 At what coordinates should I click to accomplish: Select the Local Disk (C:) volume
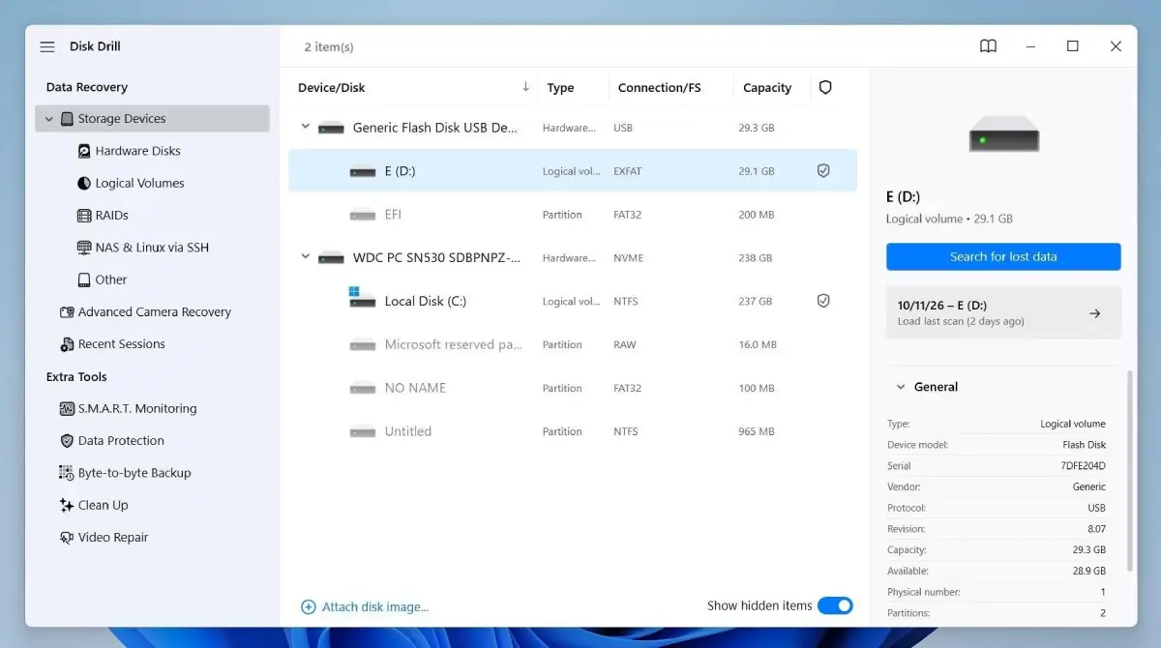[573, 301]
